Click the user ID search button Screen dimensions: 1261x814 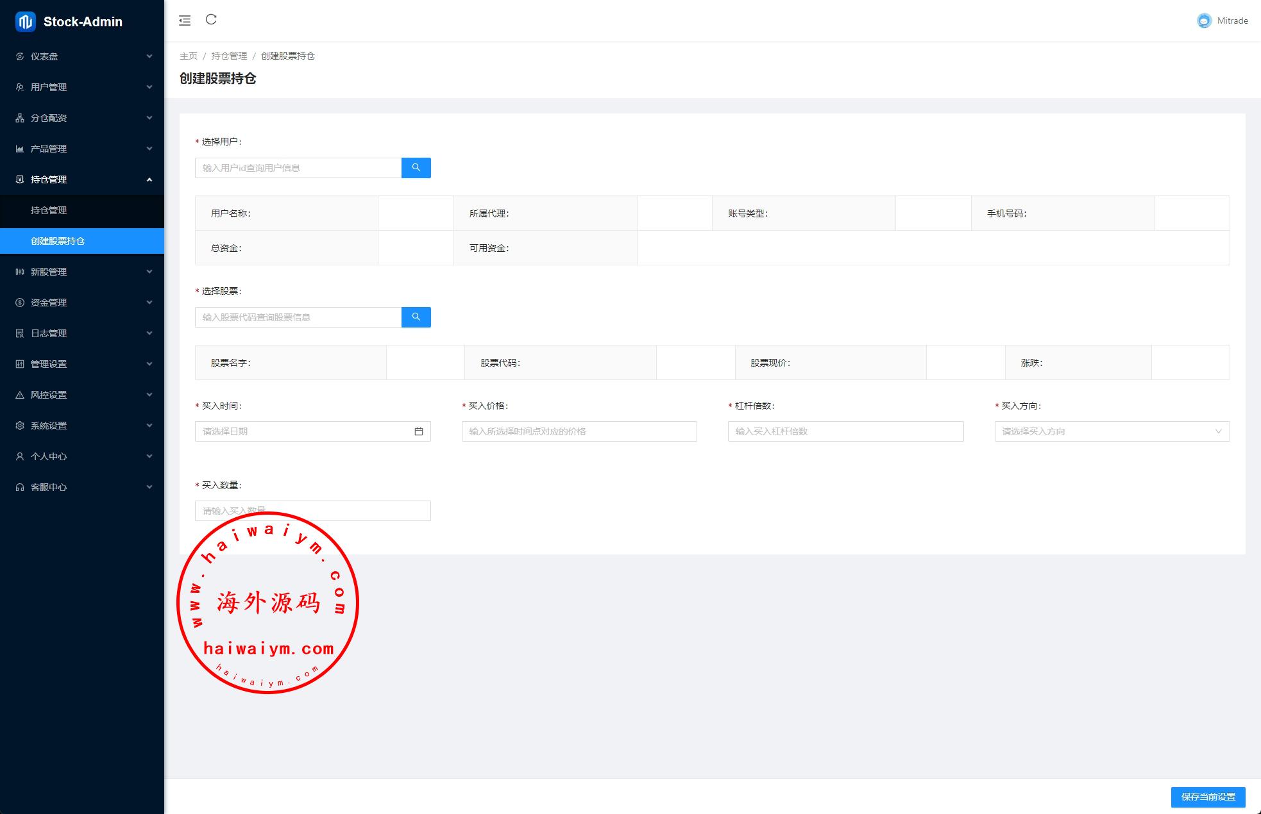click(x=416, y=168)
